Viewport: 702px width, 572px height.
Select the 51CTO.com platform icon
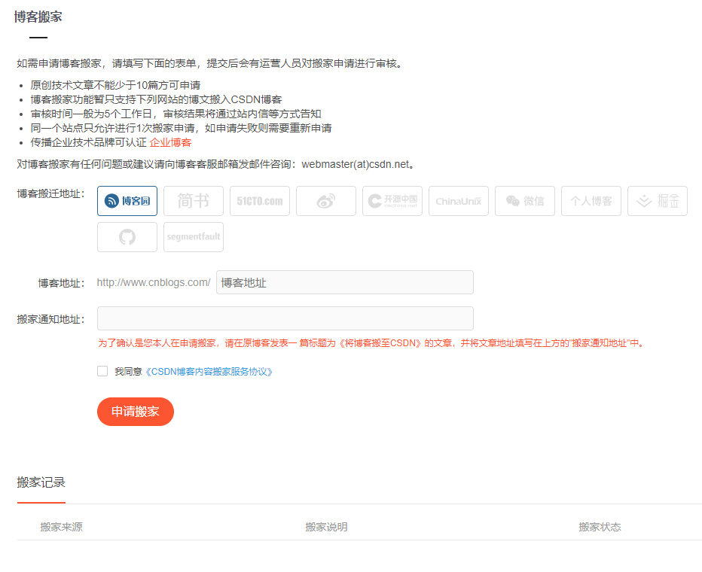click(x=259, y=200)
